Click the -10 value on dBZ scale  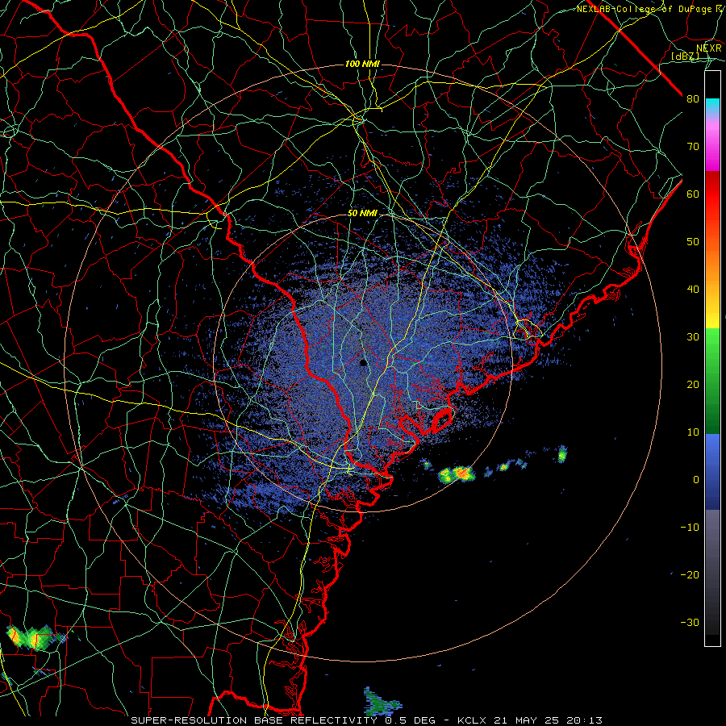click(690, 528)
